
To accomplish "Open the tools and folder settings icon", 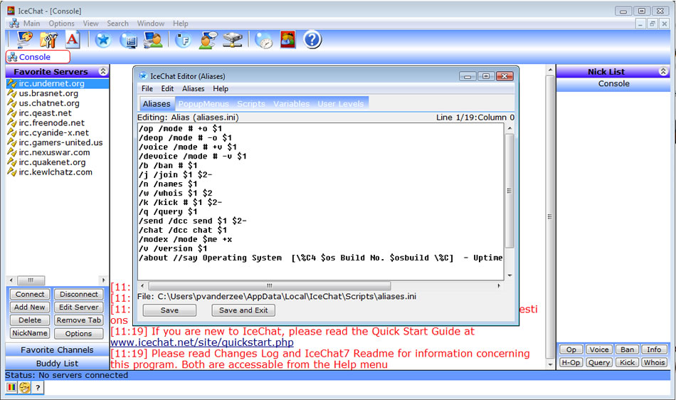I will click(x=48, y=40).
